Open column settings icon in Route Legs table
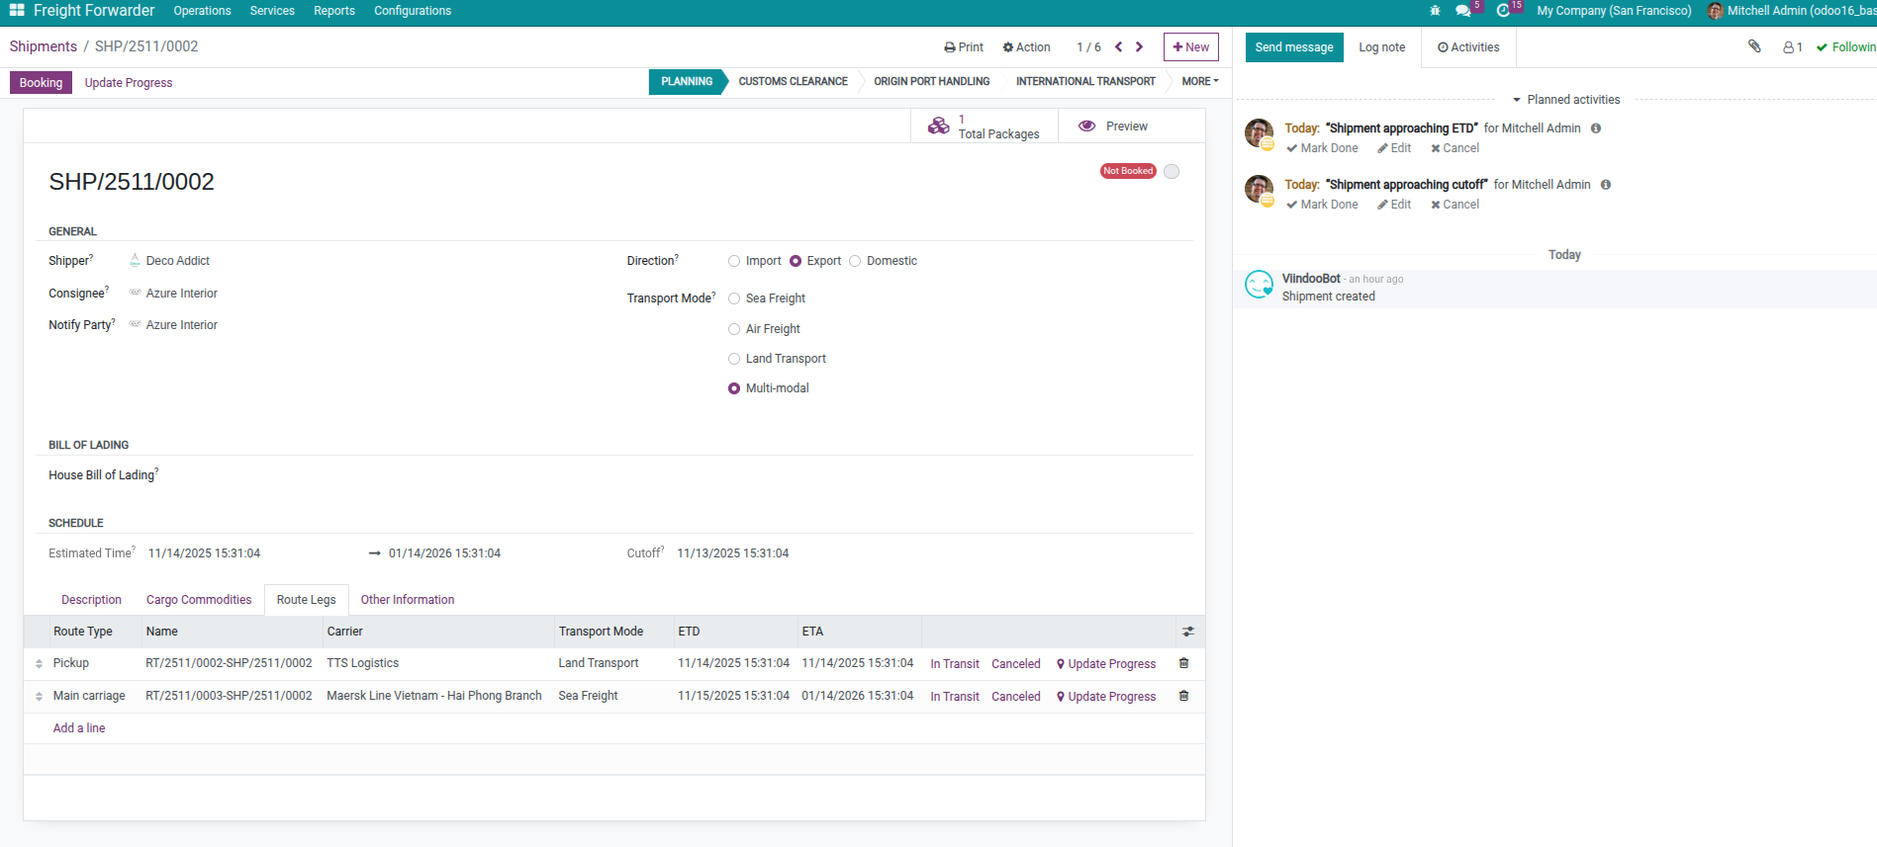The width and height of the screenshot is (1877, 847). click(1187, 632)
